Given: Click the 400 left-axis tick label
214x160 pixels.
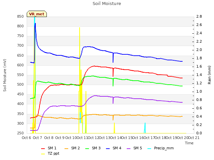Looking at the screenshot, I should [20, 104].
